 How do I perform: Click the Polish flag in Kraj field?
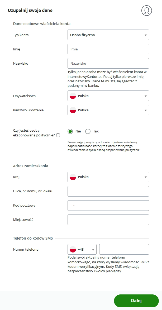[73, 177]
